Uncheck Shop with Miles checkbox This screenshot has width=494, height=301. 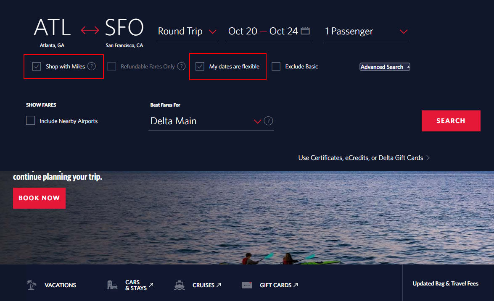click(x=37, y=66)
